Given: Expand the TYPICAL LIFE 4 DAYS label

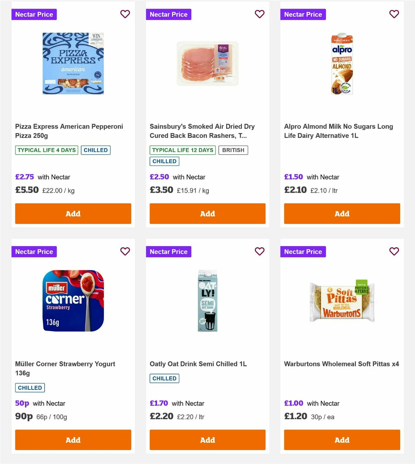Looking at the screenshot, I should [x=46, y=150].
